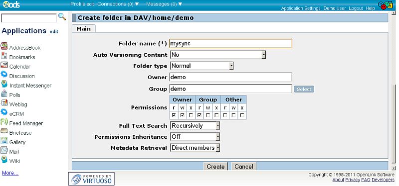This screenshot has height=186, width=399.
Task: Open the Calendar application icon
Action: tap(4, 65)
